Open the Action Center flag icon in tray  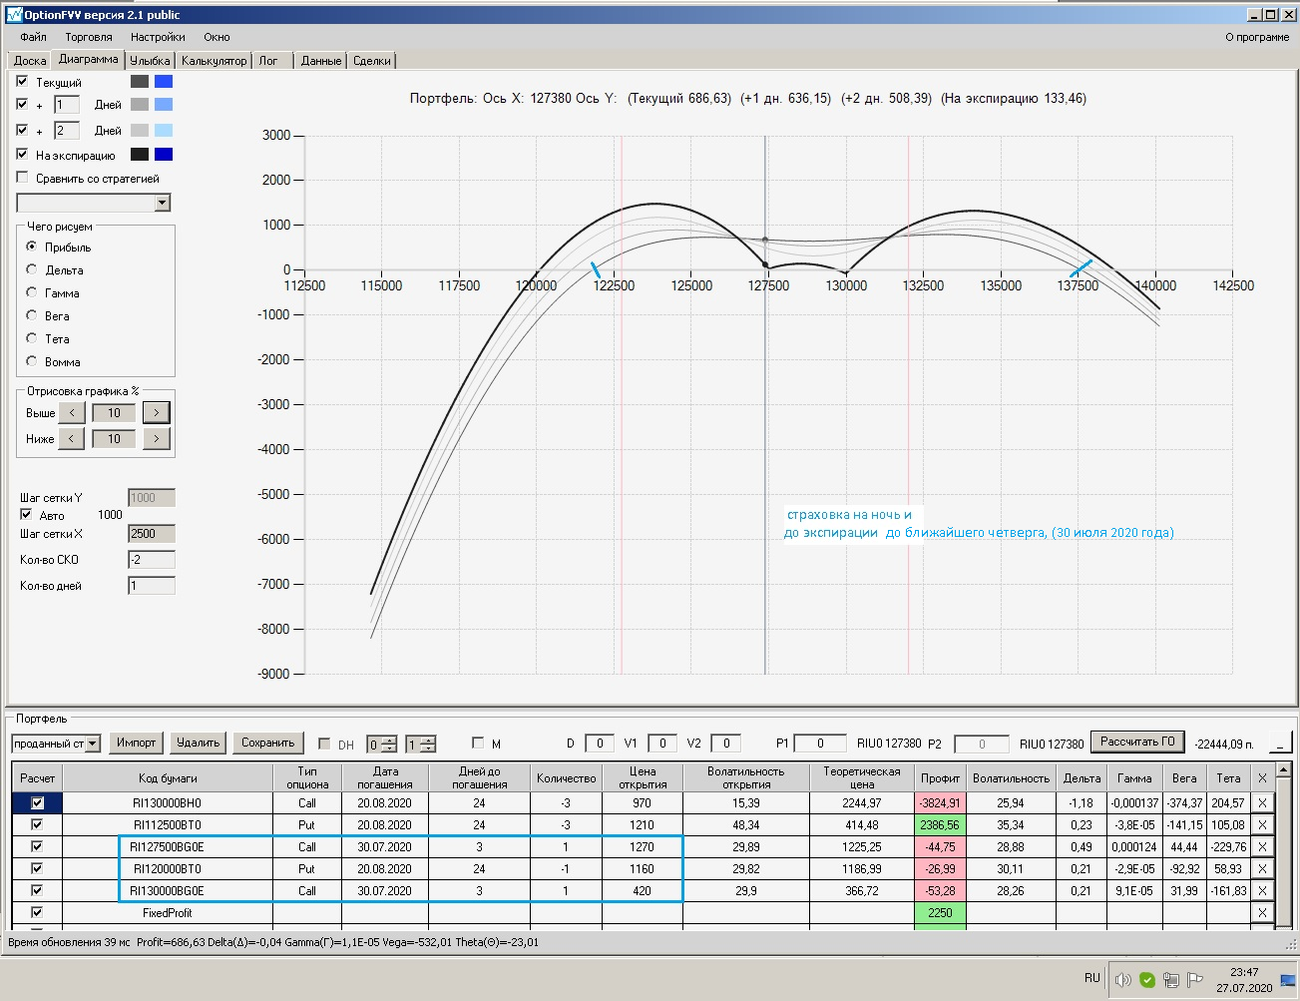tap(1195, 979)
